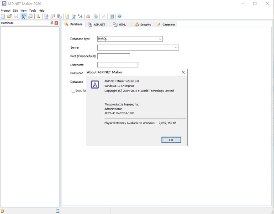Maximize the ASP.NET Maker window
The width and height of the screenshot is (274, 214).
[x=255, y=4]
